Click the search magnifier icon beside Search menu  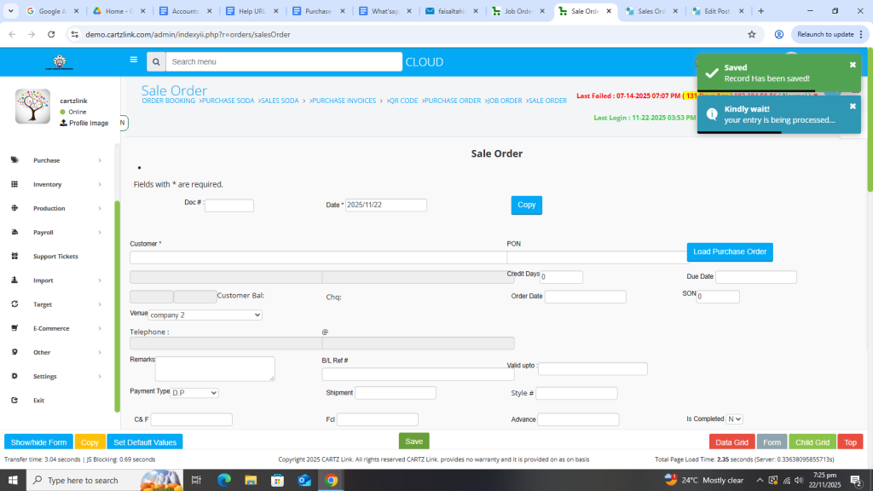point(155,62)
